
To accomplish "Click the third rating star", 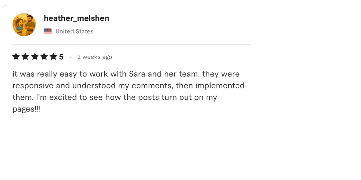I will 35,57.
